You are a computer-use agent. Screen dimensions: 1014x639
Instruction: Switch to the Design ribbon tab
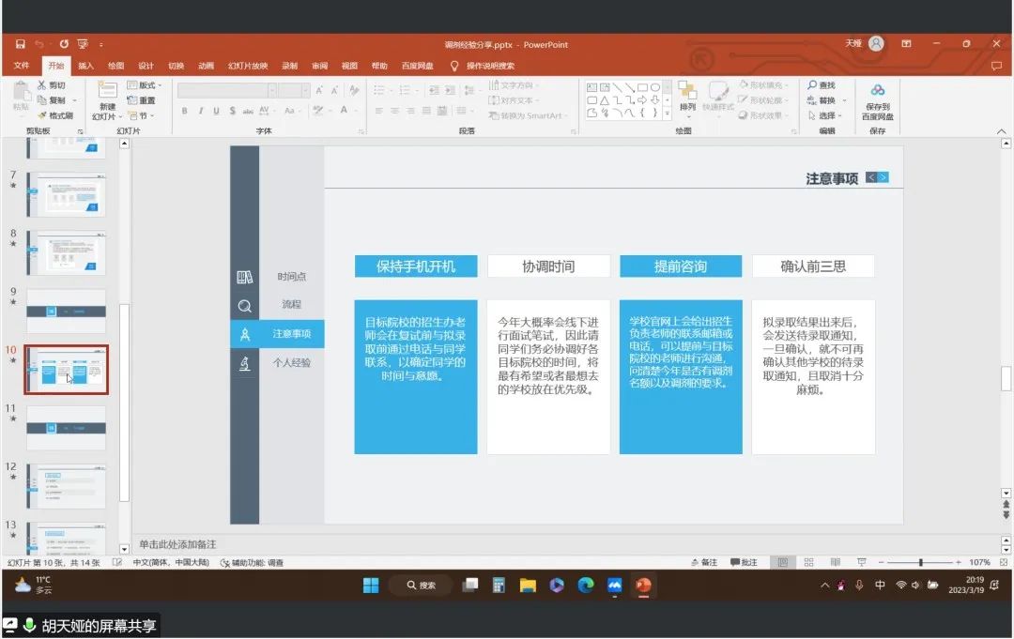click(x=146, y=66)
